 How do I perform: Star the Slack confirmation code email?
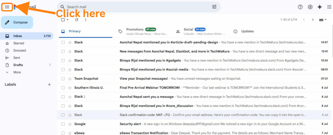pos(70,115)
